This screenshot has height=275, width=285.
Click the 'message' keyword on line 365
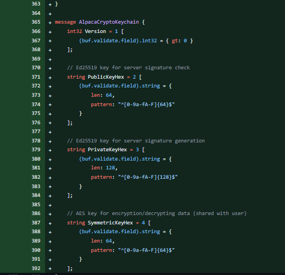tap(65, 22)
